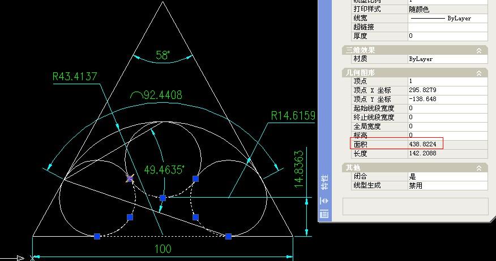
Task: Click the 终止线段宽度 value field
Action: (x=448, y=118)
